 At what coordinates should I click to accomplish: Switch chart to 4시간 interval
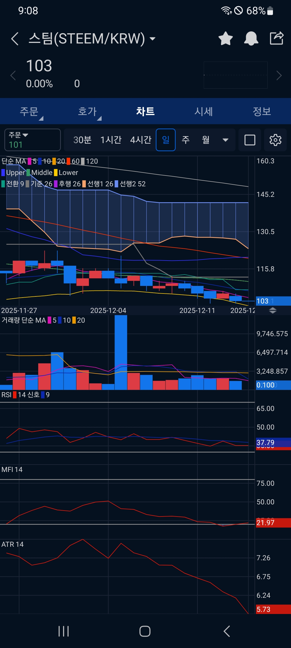tap(141, 140)
